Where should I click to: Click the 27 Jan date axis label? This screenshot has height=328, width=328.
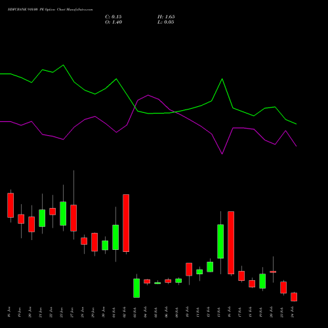coord(72,312)
